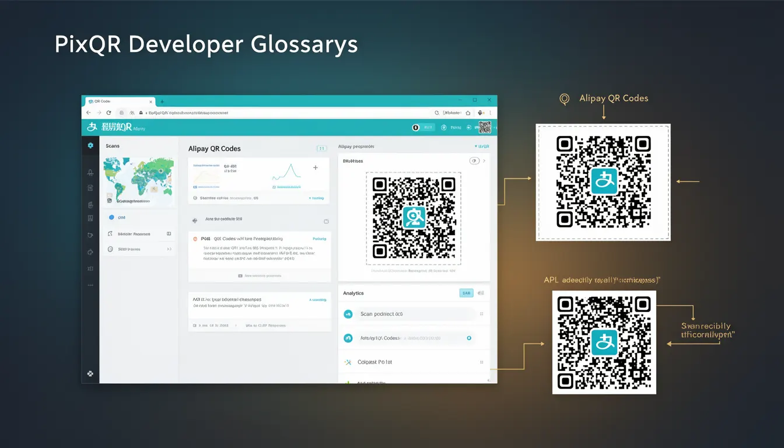Open the browser three-dot menu

point(490,113)
